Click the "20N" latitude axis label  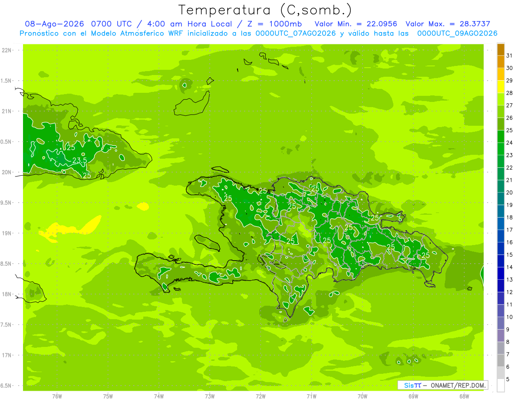pos(7,172)
